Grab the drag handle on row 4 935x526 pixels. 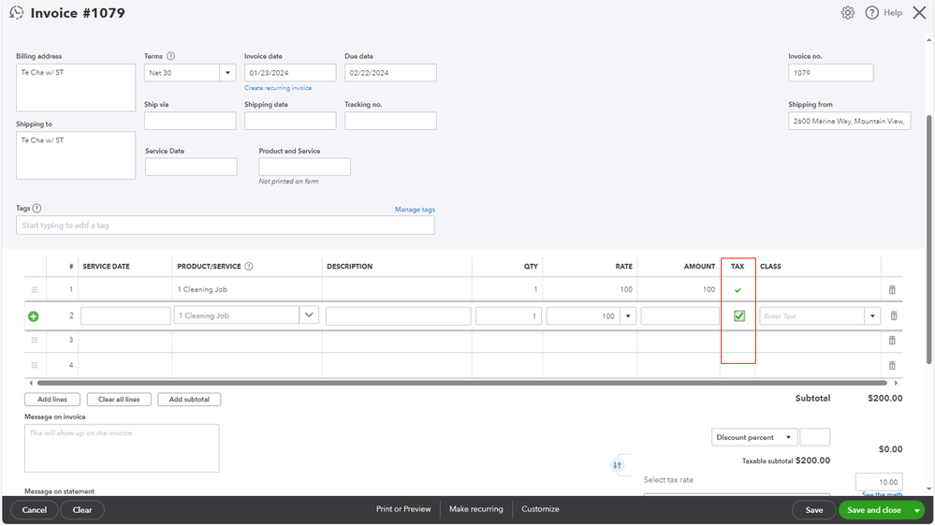point(35,365)
